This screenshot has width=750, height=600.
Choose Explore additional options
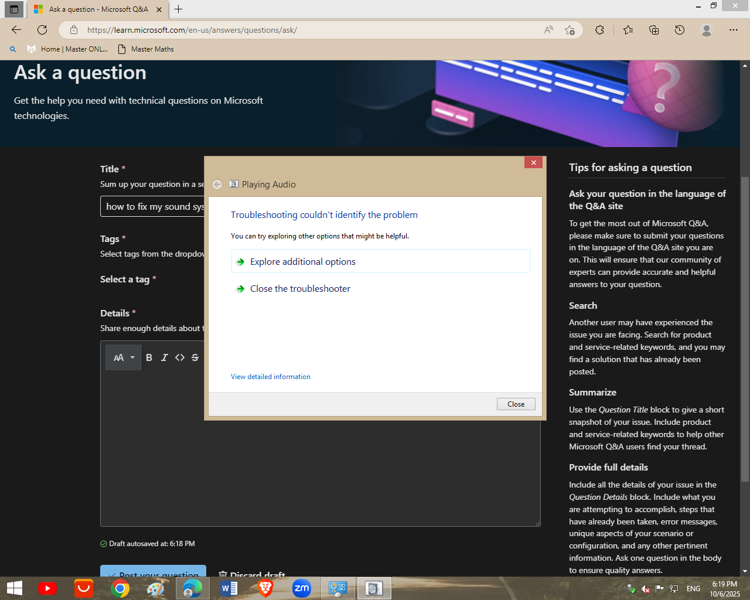pos(381,261)
